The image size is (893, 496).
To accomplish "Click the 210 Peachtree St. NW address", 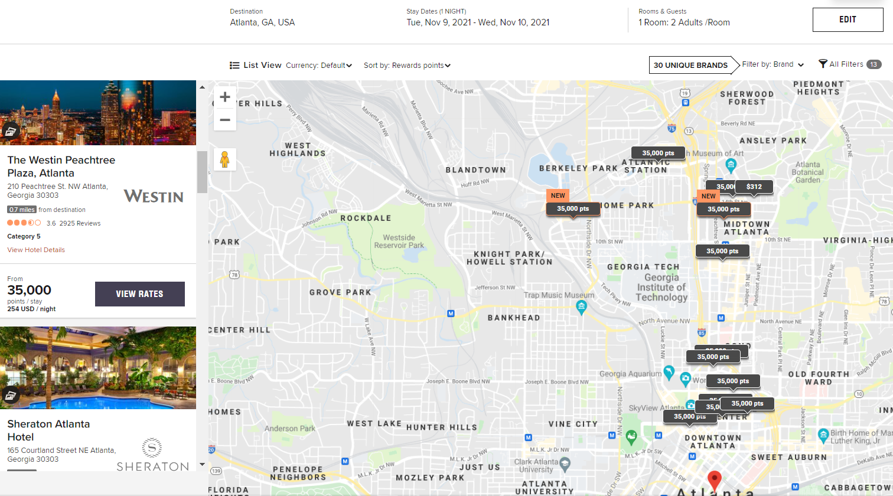I will (57, 191).
